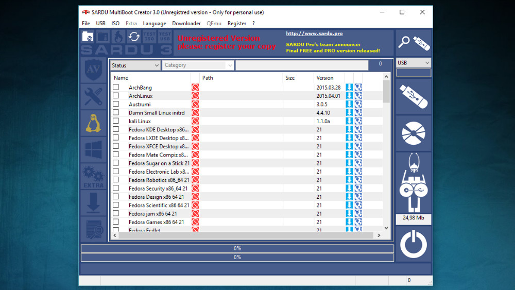Viewport: 515px width, 290px height.
Task: Open the ? help menu
Action: (x=253, y=23)
